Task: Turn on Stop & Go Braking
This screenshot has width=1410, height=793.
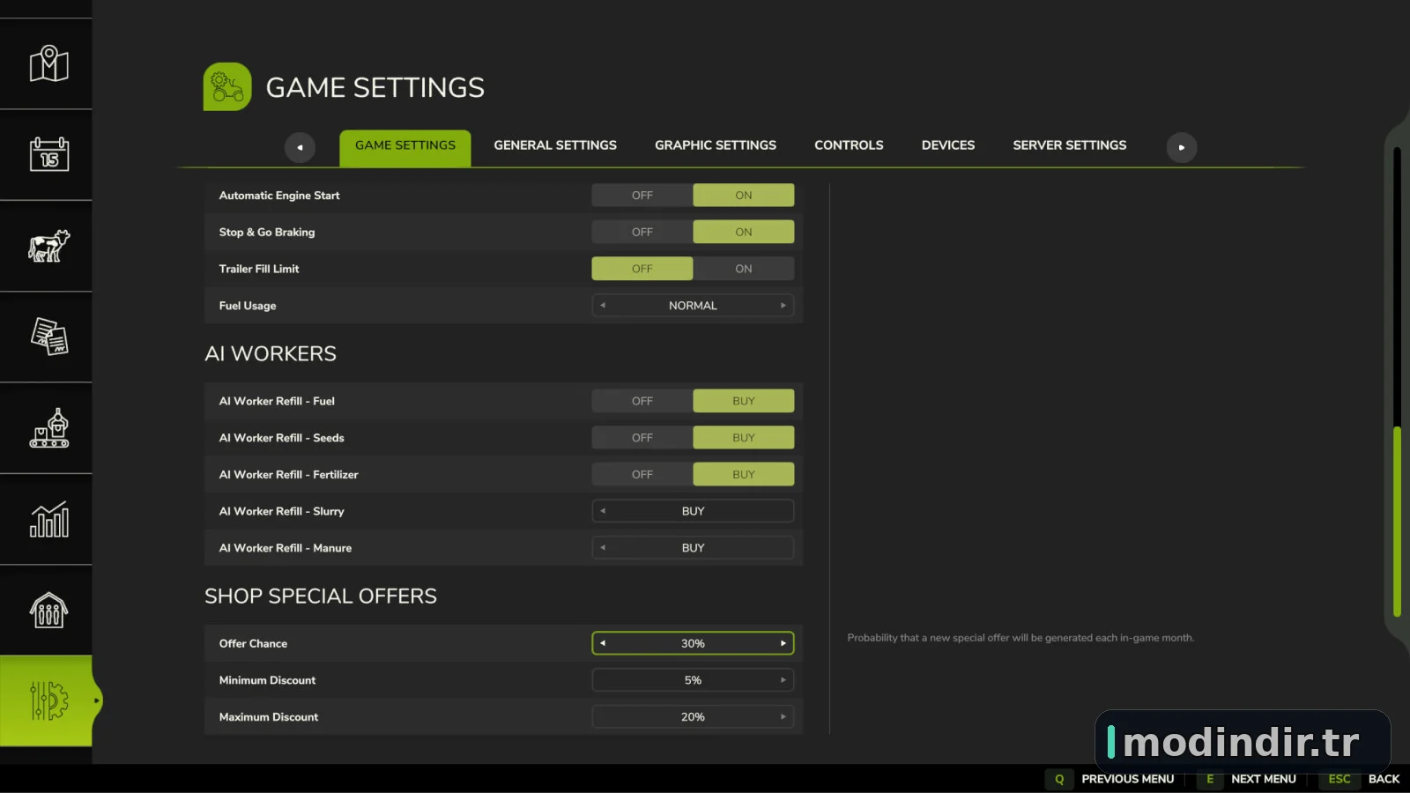Action: coord(744,232)
